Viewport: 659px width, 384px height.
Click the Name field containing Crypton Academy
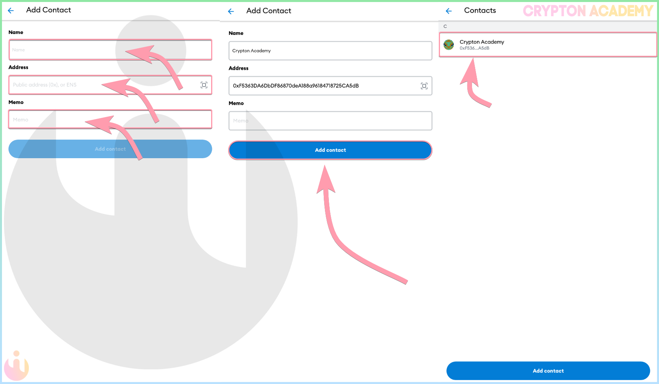point(330,51)
